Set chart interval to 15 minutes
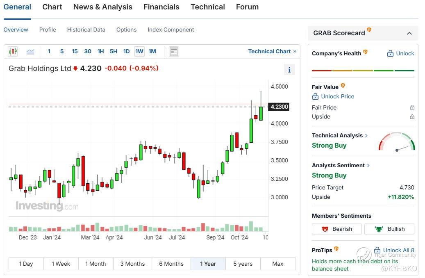The height and width of the screenshot is (278, 425). (75, 51)
